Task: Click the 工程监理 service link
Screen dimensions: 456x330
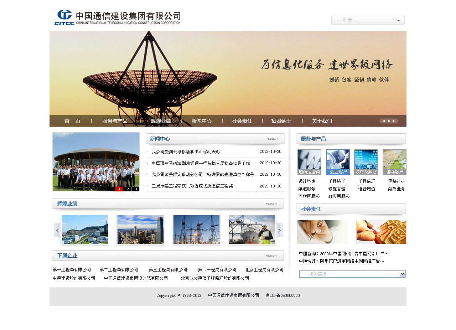Action: (367, 181)
